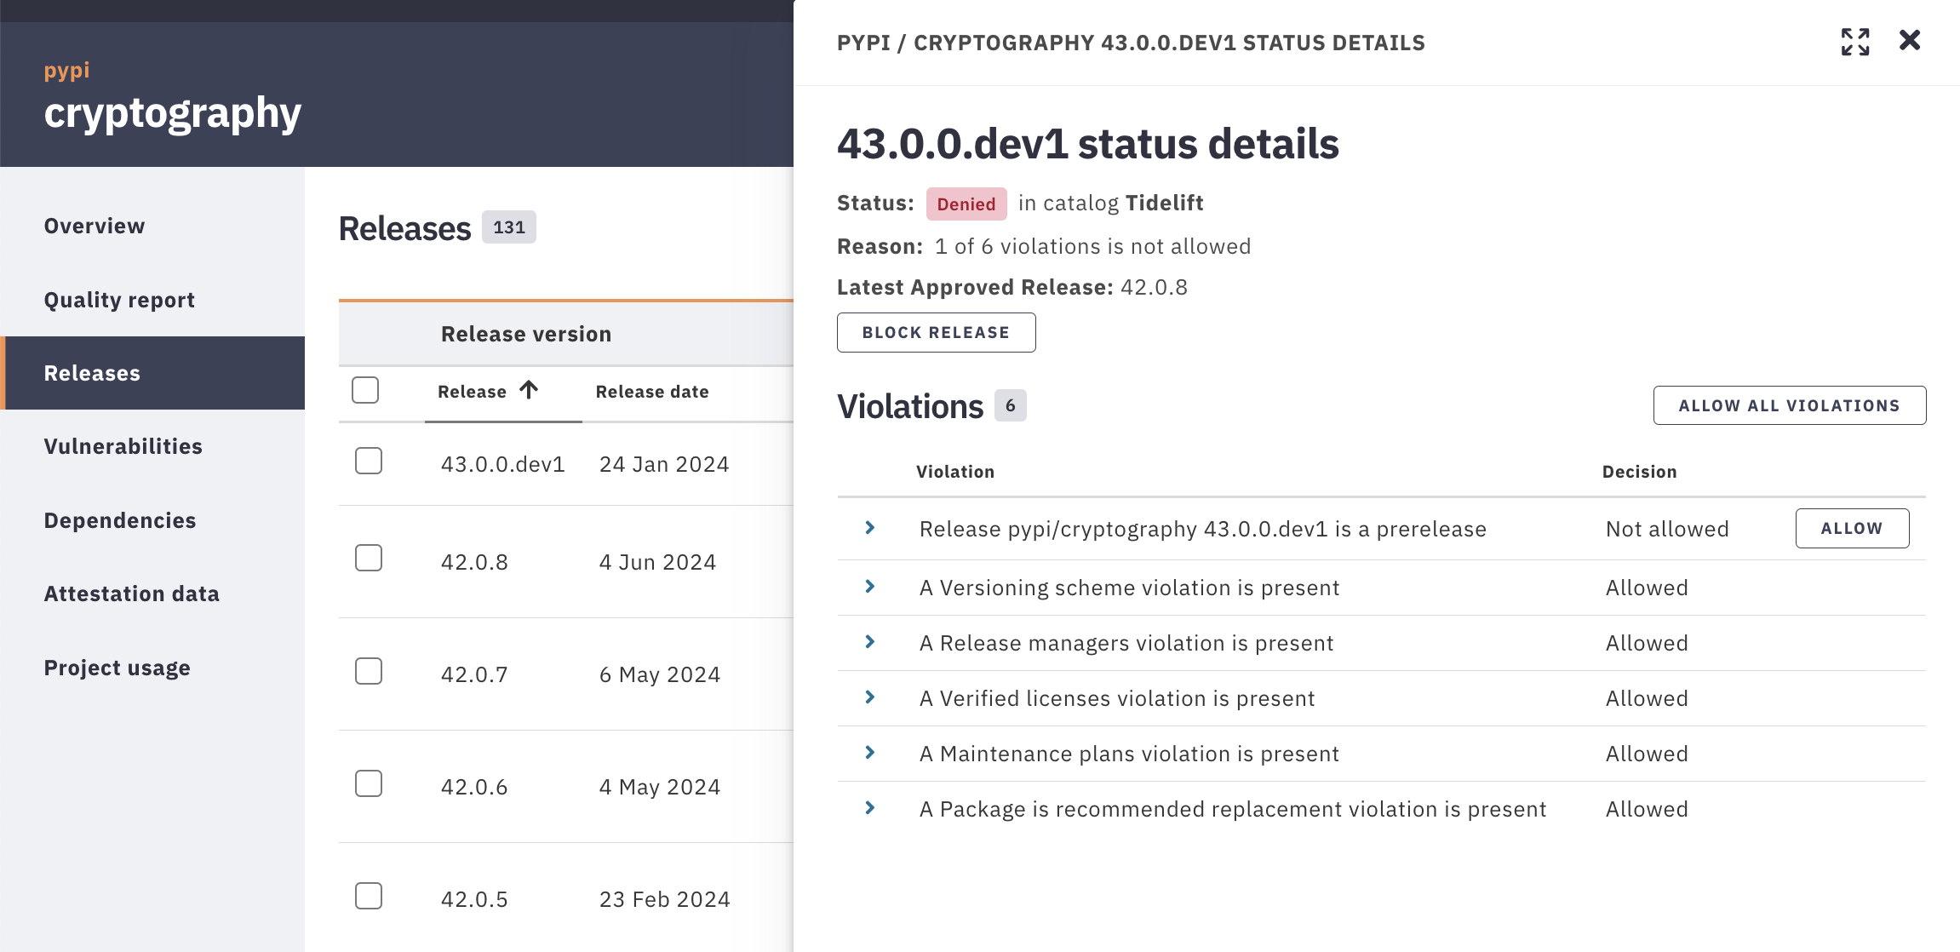Click the 6 May 2024 date
This screenshot has height=952, width=1960.
tap(660, 674)
